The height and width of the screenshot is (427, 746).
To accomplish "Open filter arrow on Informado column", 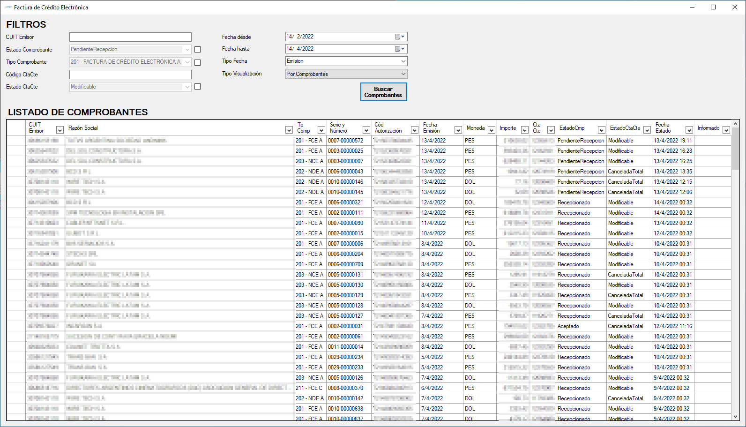I will (x=726, y=130).
